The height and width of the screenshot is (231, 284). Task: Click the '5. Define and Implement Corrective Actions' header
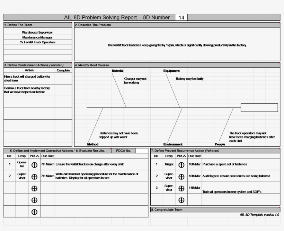[x=57, y=151]
